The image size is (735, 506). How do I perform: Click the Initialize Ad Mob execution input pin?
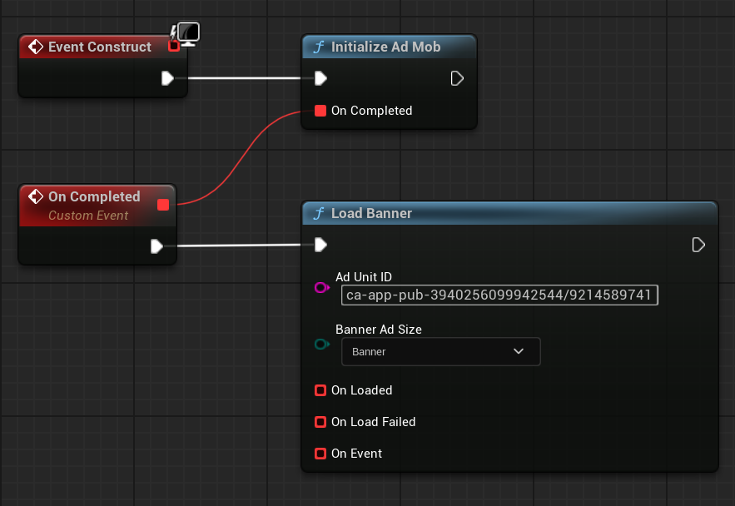320,78
